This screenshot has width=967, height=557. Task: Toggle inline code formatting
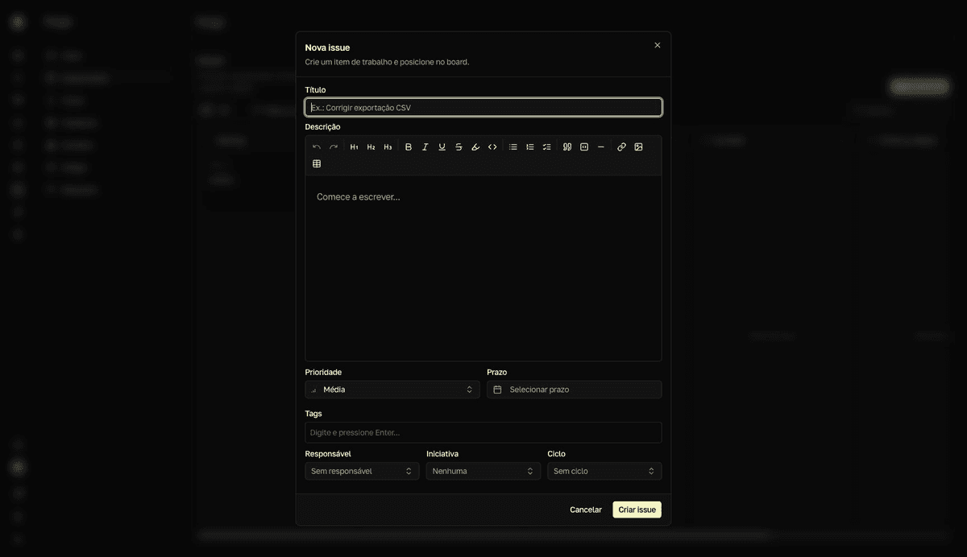click(492, 147)
